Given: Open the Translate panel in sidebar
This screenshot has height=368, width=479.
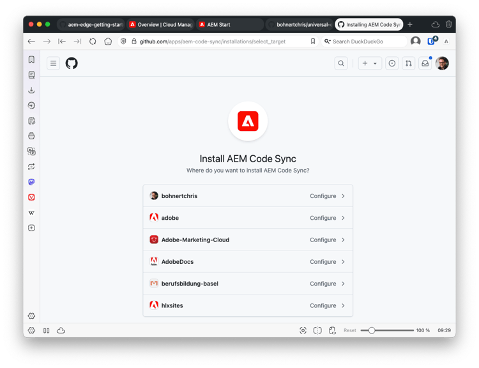Looking at the screenshot, I should tap(31, 151).
